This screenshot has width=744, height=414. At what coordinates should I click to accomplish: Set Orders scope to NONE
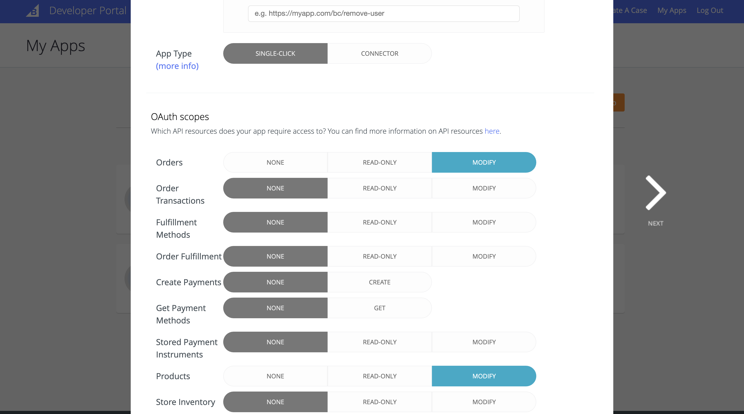tap(275, 162)
